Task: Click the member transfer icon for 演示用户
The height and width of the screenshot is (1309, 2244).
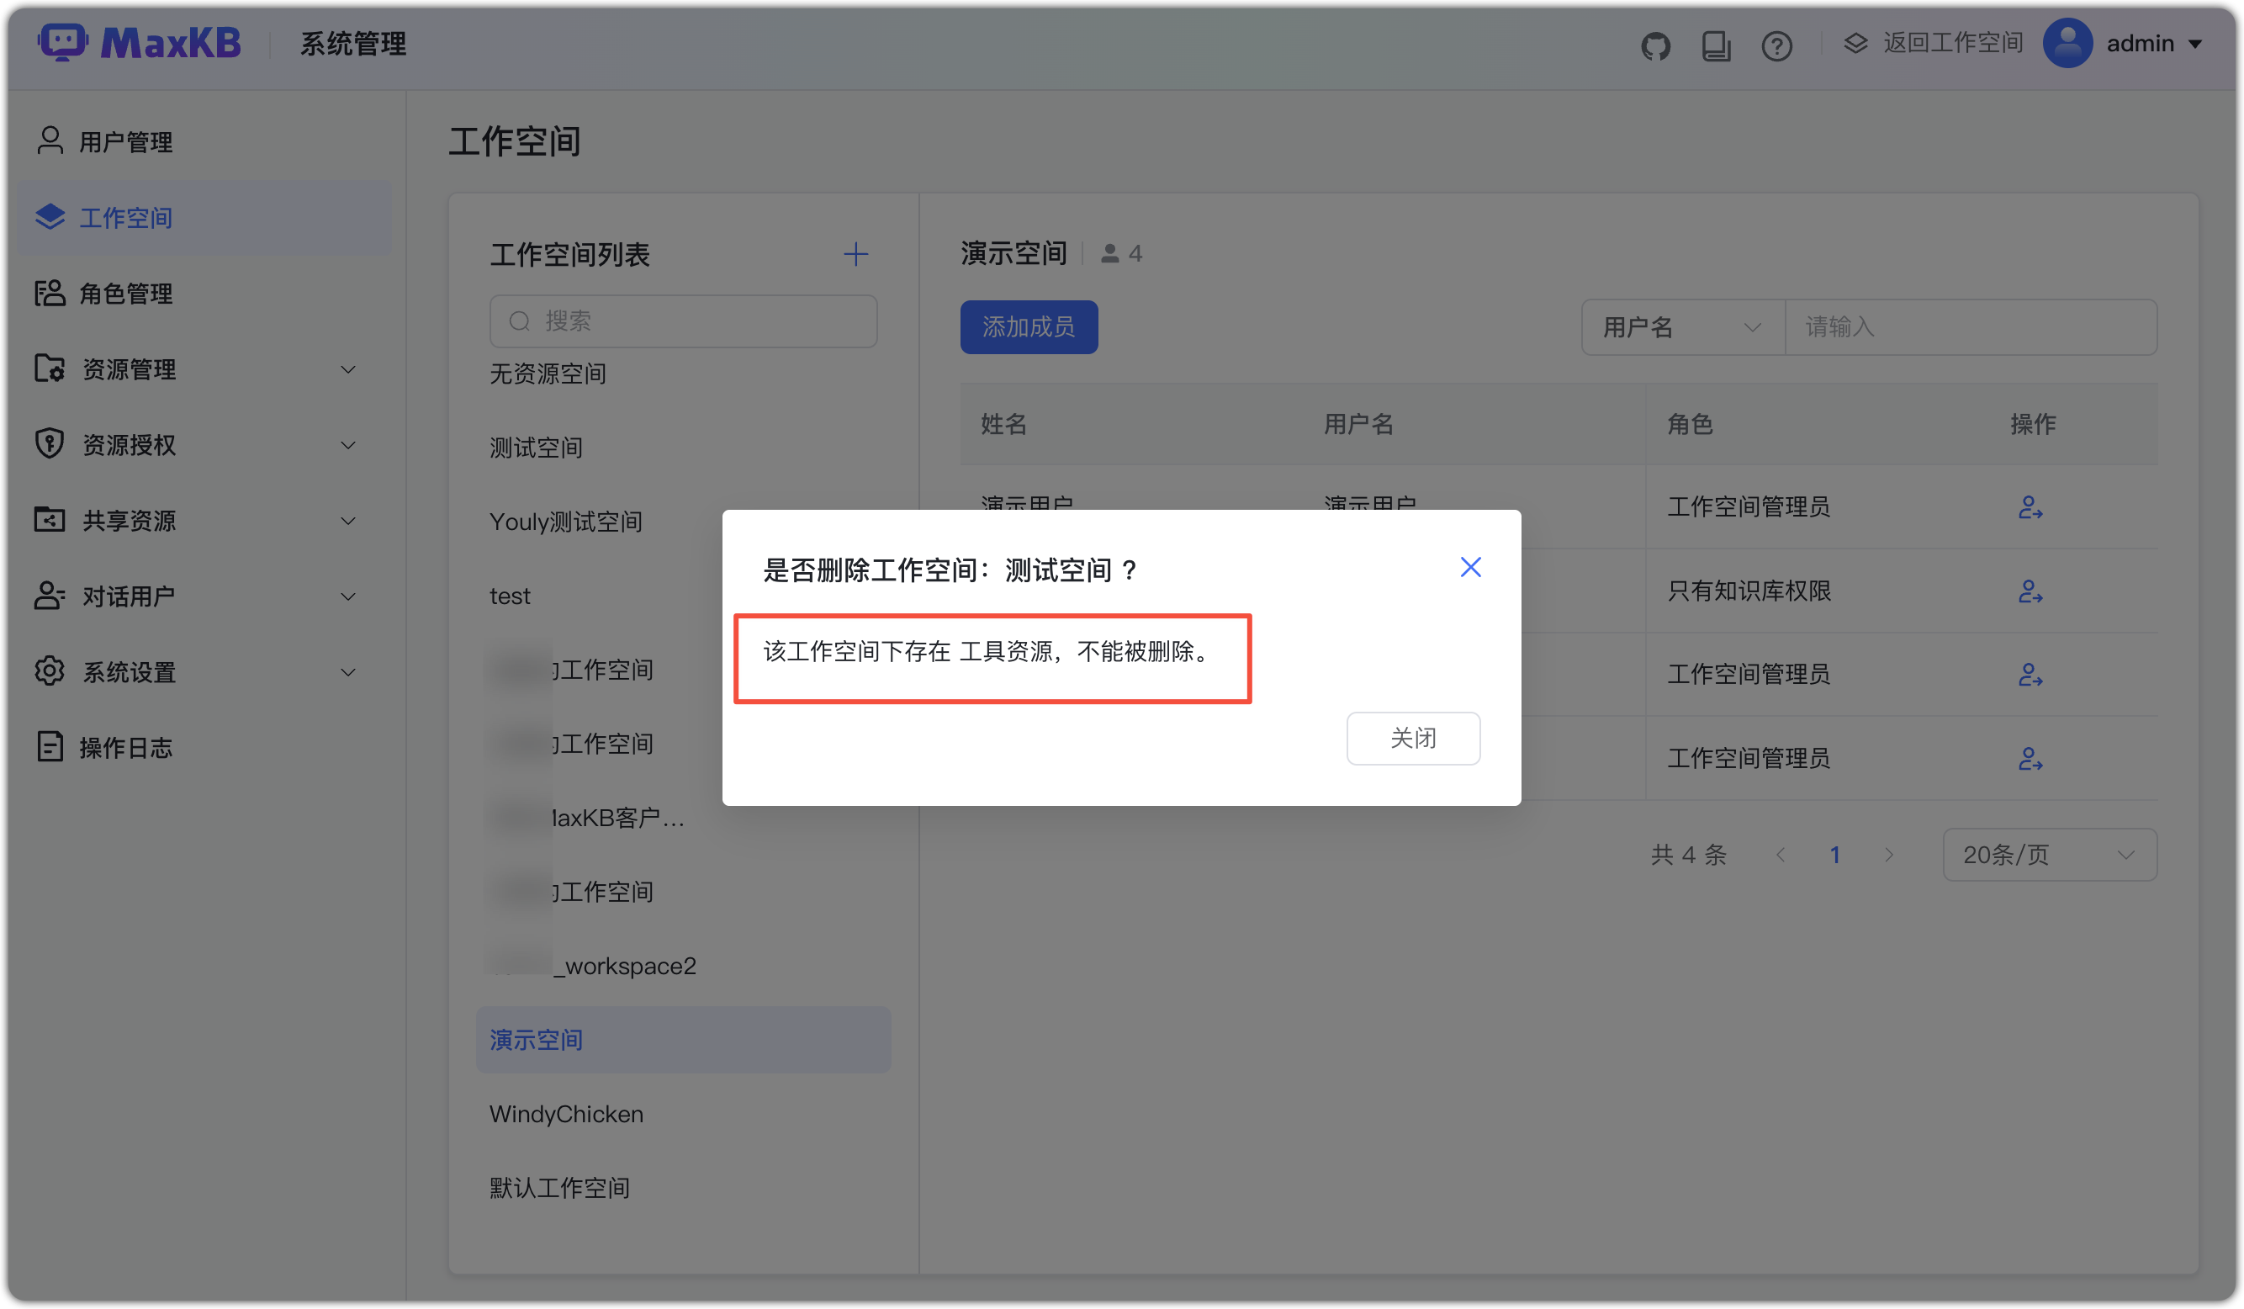Action: click(x=2032, y=507)
